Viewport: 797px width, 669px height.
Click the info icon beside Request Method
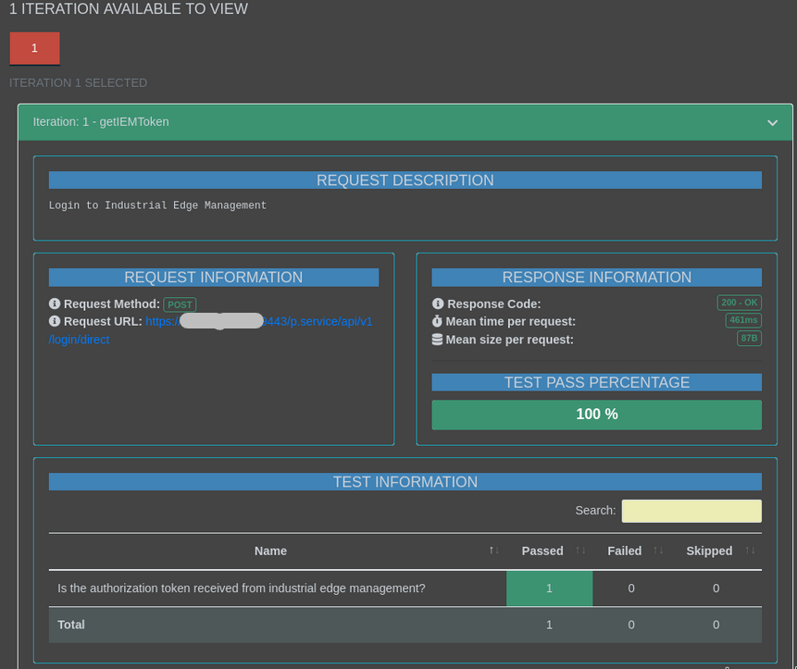(55, 304)
